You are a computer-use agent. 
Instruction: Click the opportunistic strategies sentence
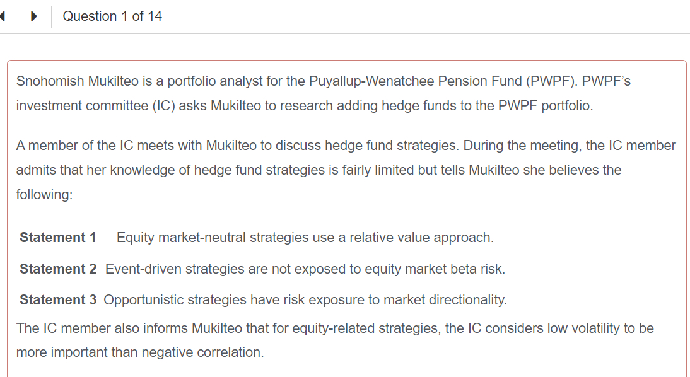305,300
